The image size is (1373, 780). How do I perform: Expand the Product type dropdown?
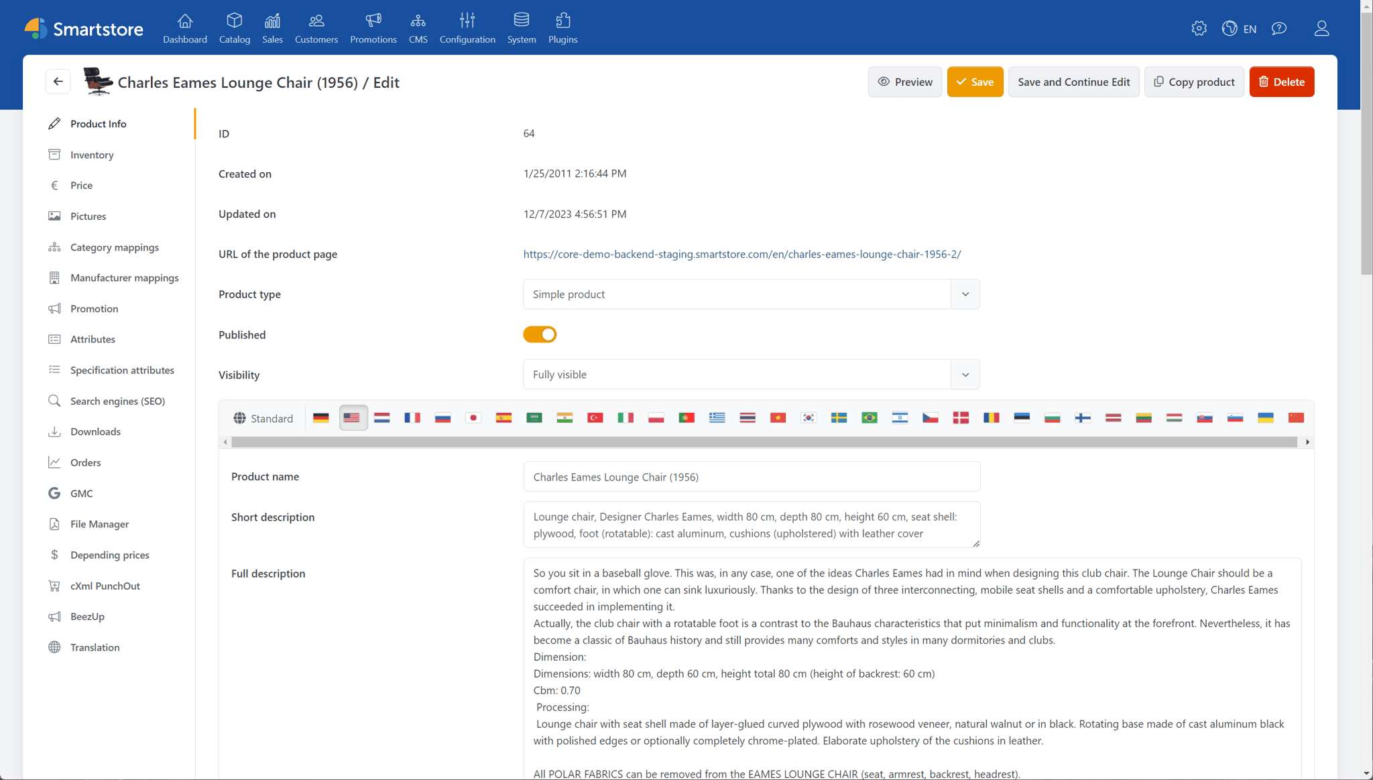tap(751, 294)
